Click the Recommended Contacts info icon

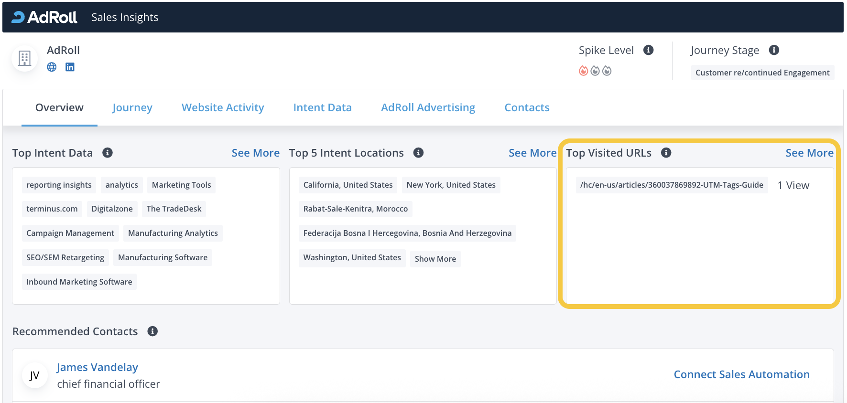[152, 331]
